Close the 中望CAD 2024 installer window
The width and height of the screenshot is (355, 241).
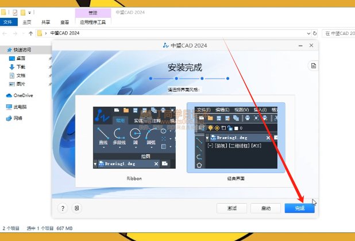point(311,45)
